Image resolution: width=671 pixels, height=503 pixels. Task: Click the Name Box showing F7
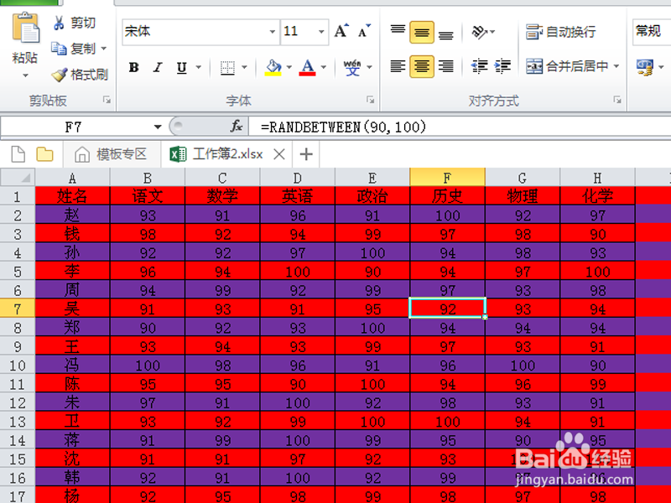click(74, 127)
